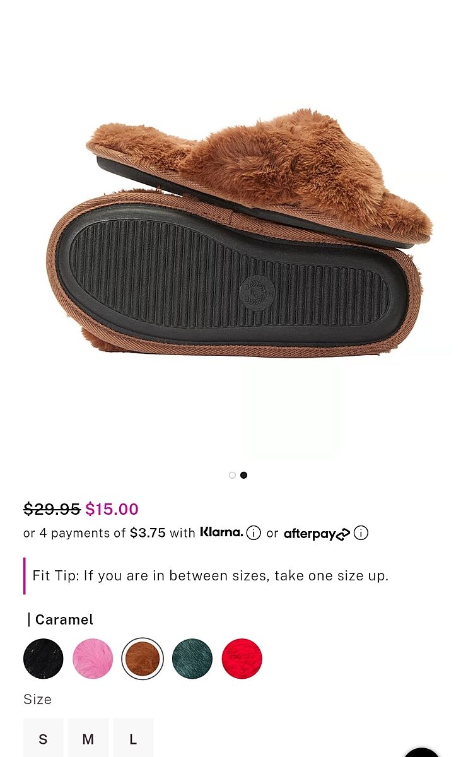This screenshot has width=473, height=757.
Task: Select size S
Action: point(44,738)
